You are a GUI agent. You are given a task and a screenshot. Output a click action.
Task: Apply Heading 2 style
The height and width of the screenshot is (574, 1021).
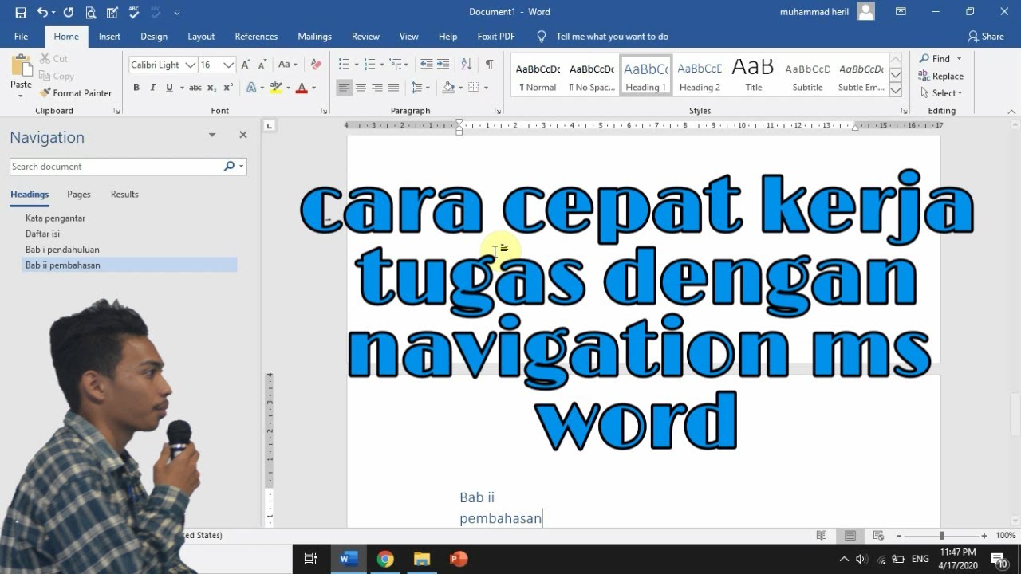700,76
